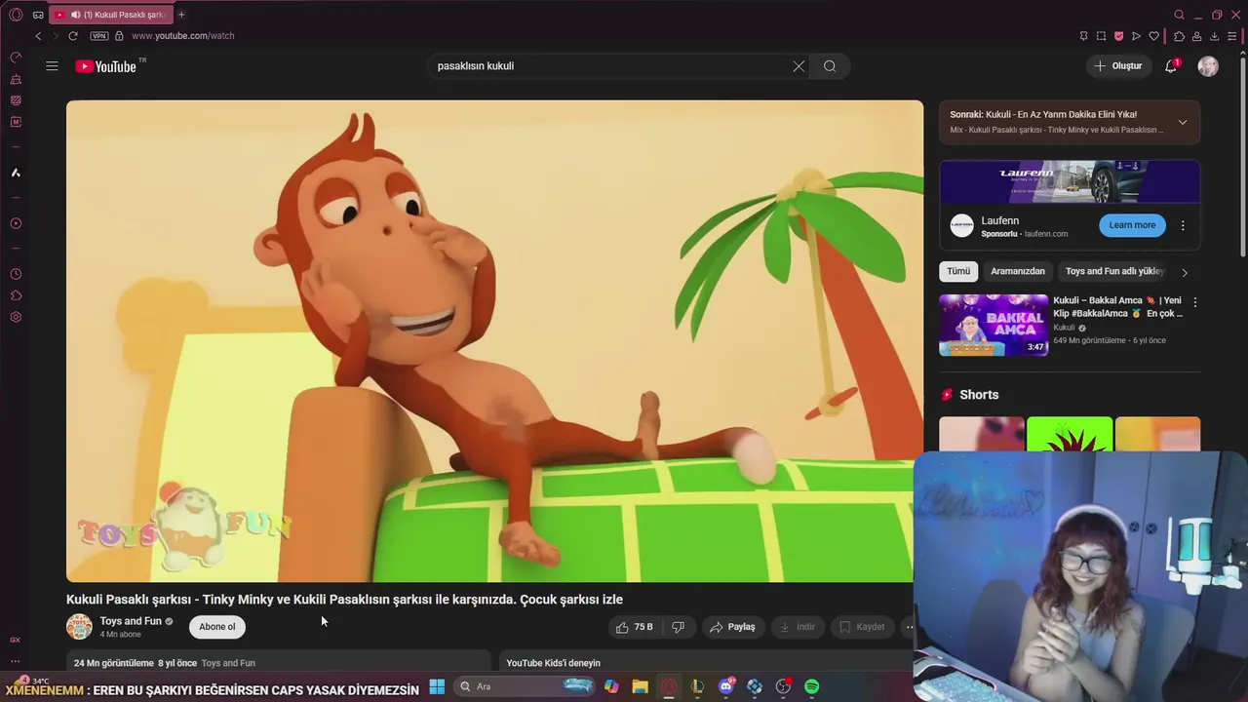The width and height of the screenshot is (1248, 702).
Task: Focus the YouTube search box
Action: [x=609, y=66]
